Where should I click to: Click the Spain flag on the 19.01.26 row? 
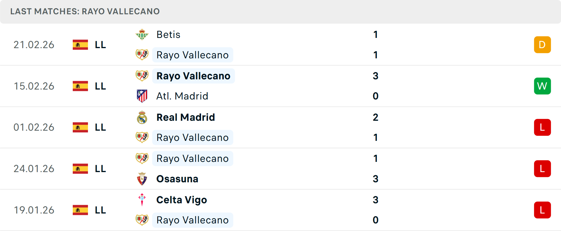click(x=80, y=210)
